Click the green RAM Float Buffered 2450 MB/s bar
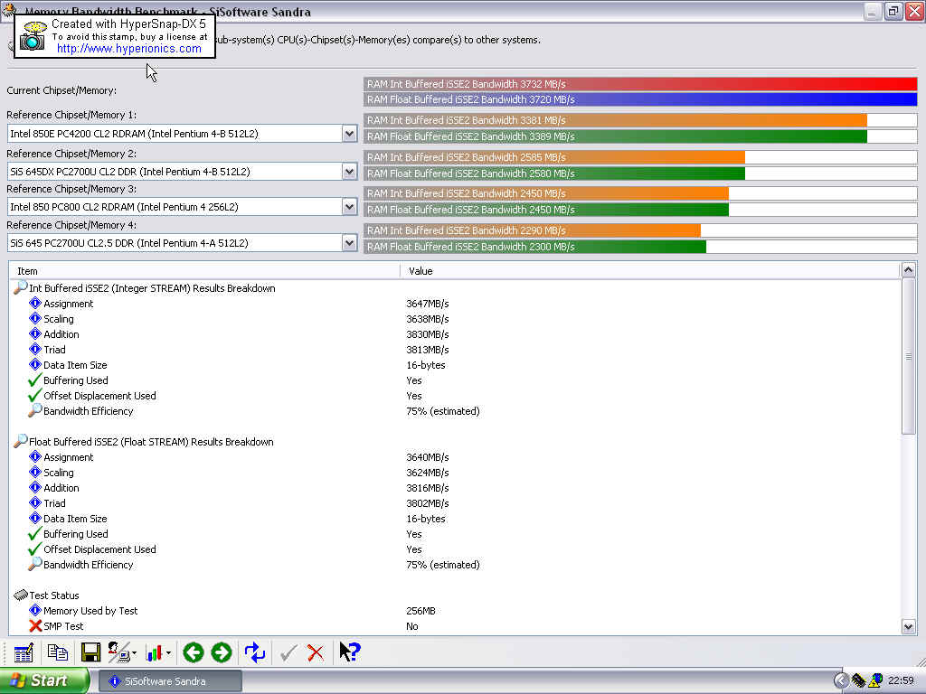The height and width of the screenshot is (694, 926). click(x=546, y=210)
